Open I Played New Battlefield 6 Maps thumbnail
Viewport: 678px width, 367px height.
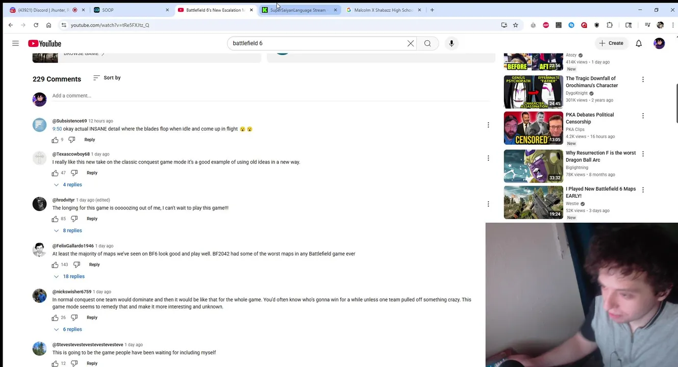coord(533,202)
